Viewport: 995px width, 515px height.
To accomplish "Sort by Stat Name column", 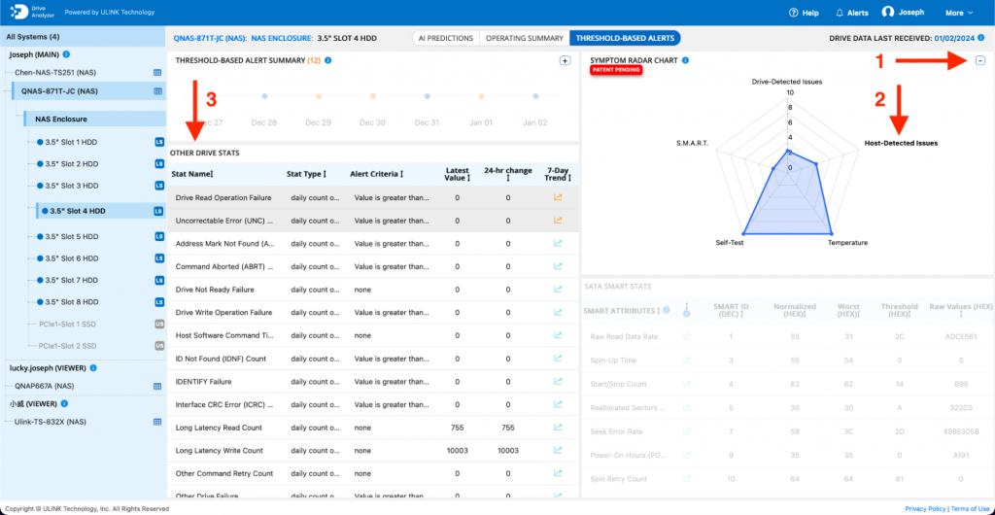I will 192,174.
